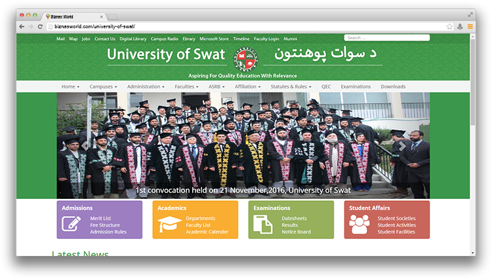Open the Downloads menu item
Image resolution: width=492 pixels, height=279 pixels.
pos(393,87)
